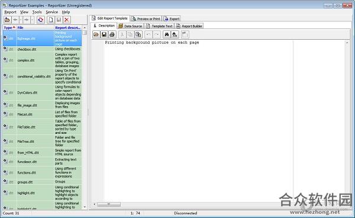Click 'Using checkboxes' description cell
This screenshot has width=355, height=218.
click(67, 49)
